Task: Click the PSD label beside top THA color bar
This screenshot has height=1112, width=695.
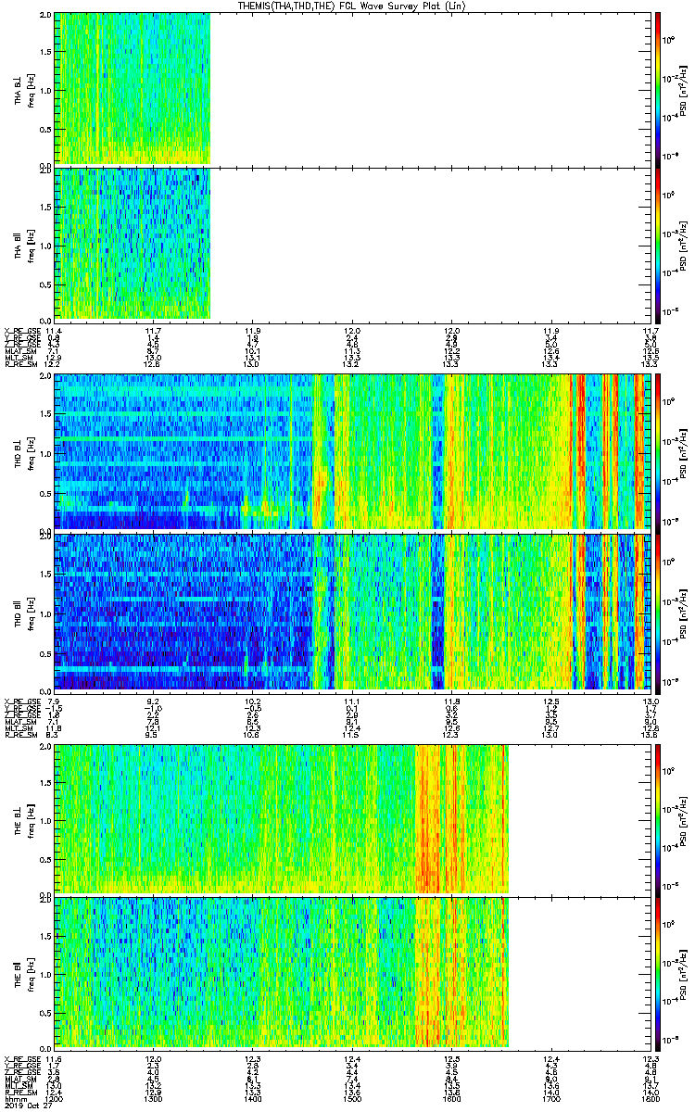Action: coord(684,89)
